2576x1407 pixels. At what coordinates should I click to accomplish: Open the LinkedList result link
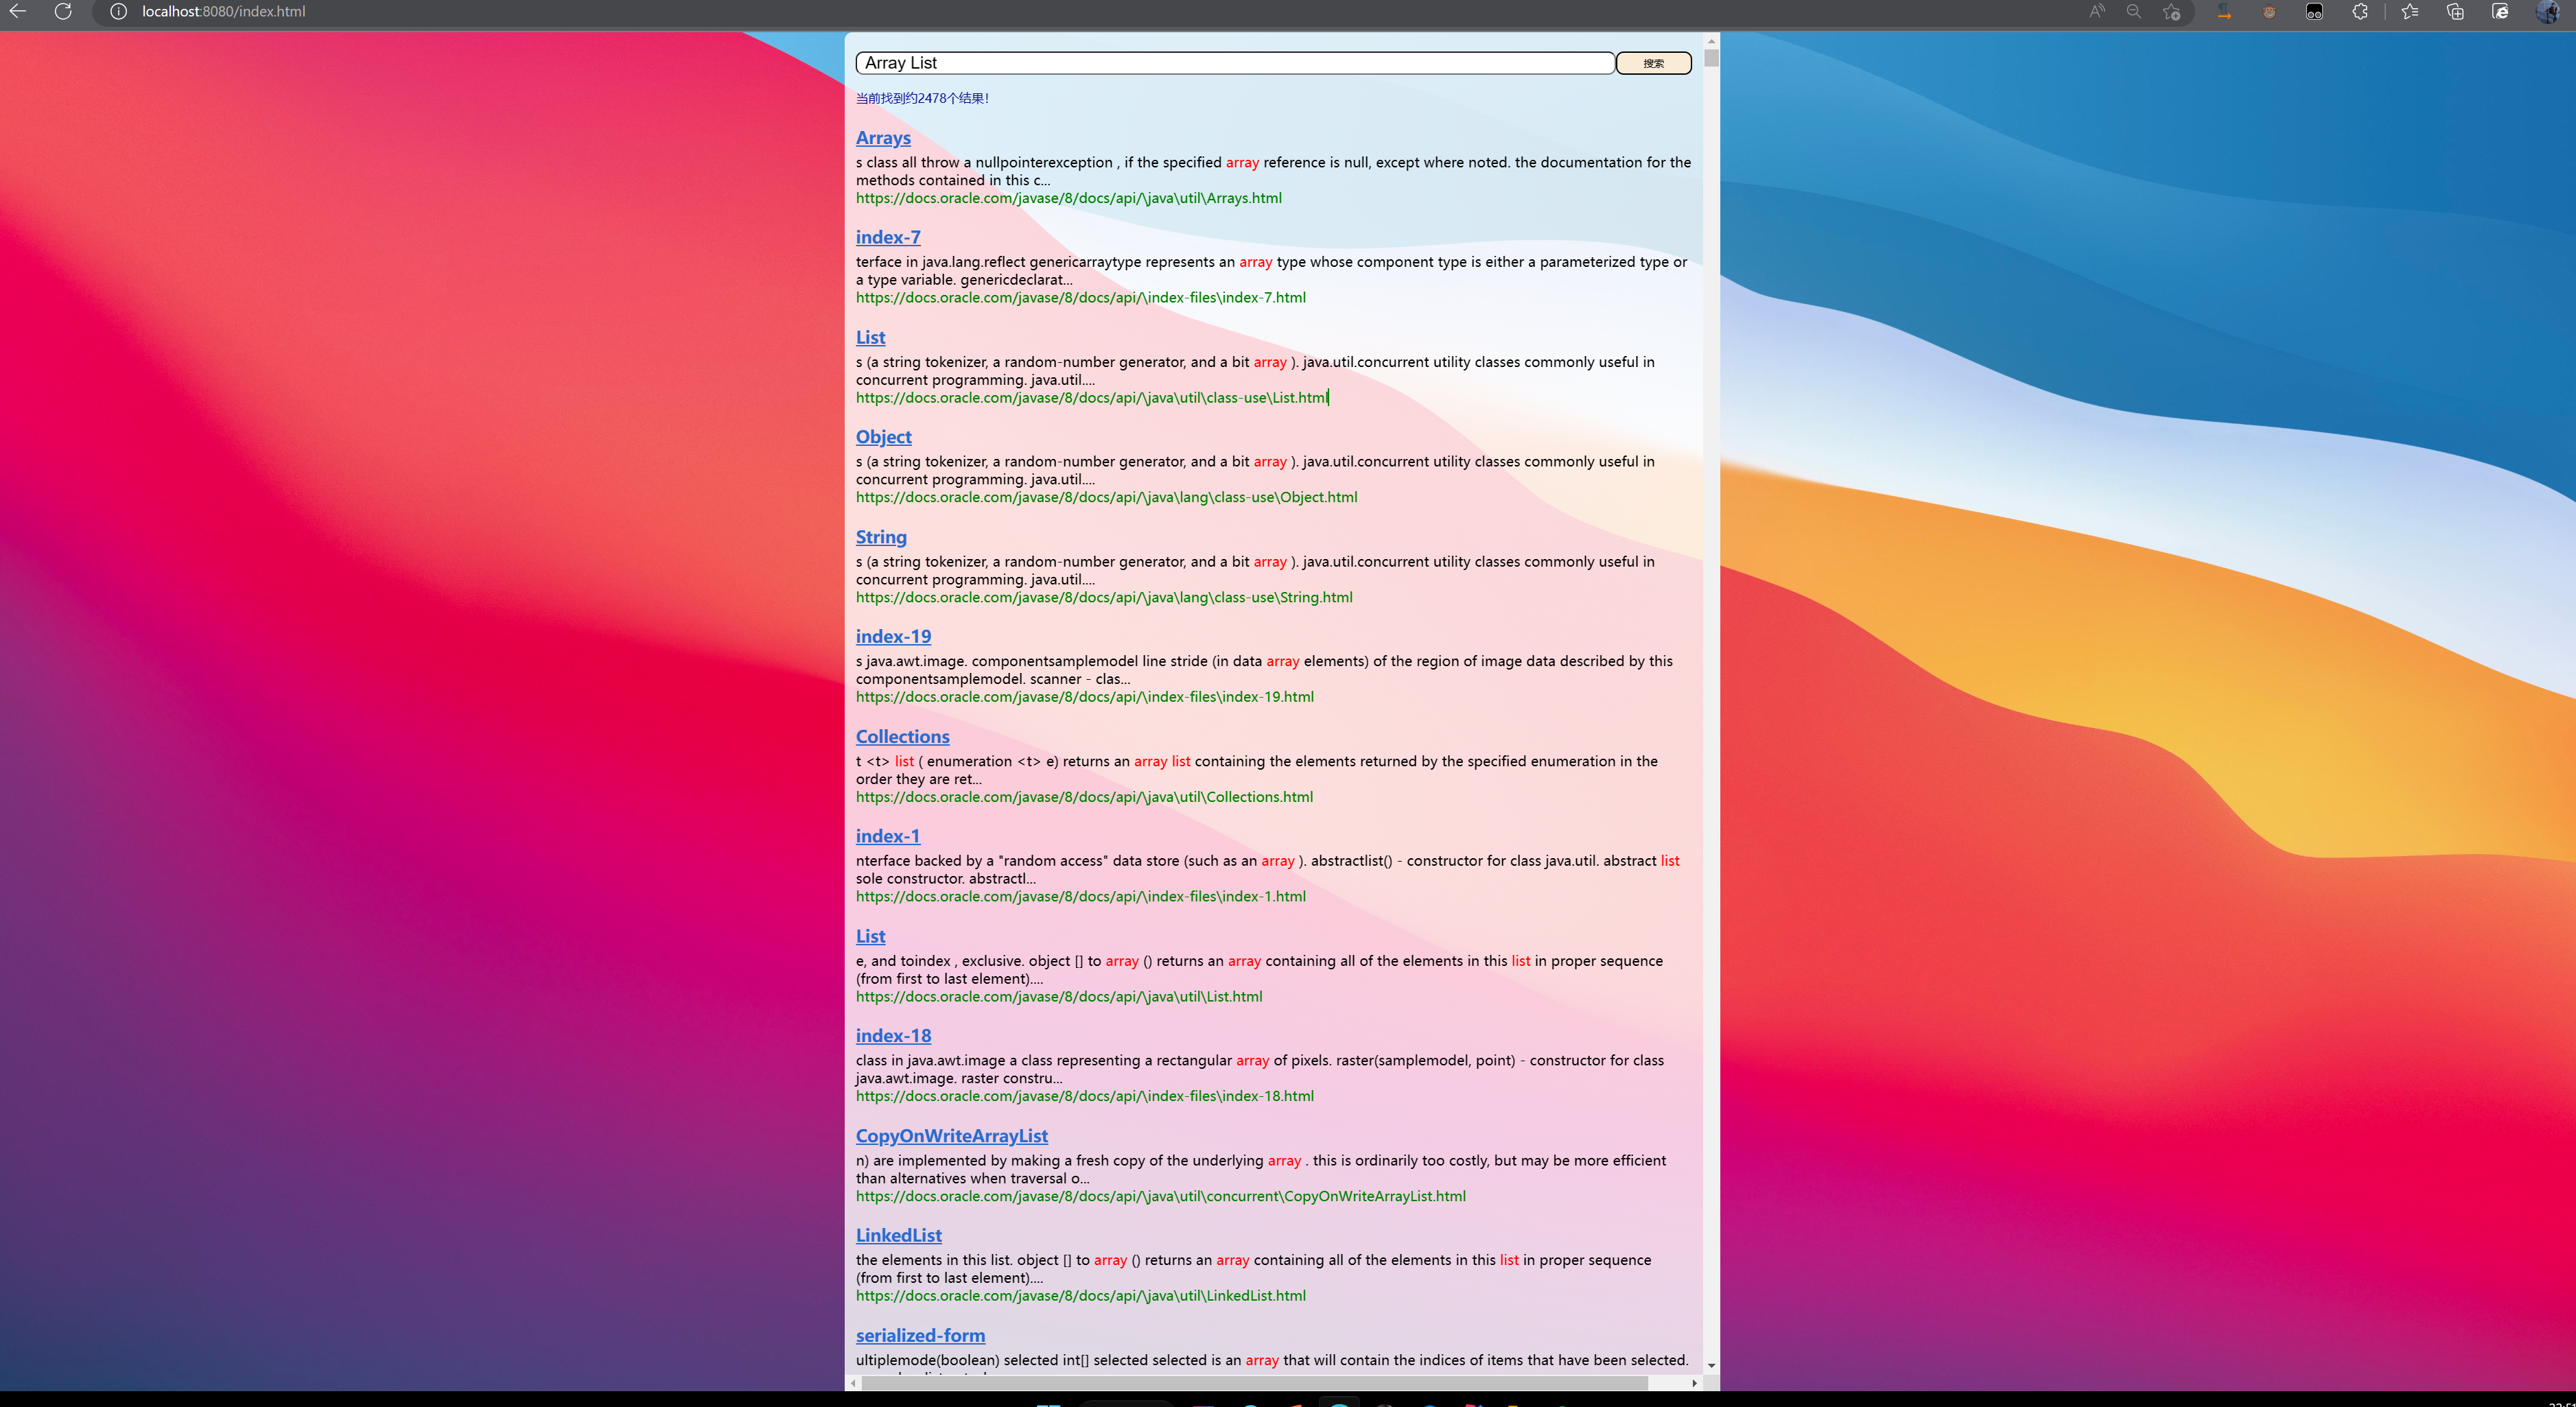point(898,1235)
